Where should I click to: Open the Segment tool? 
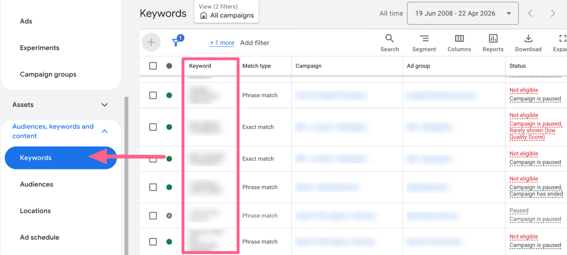[424, 43]
